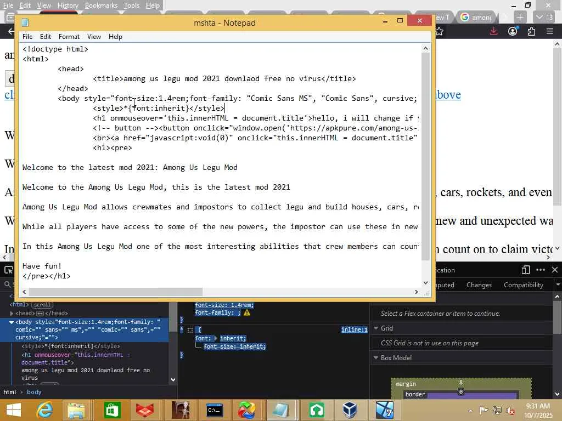Click the 'above' link on the webpage
Screen dimensions: 562x421
point(448,94)
